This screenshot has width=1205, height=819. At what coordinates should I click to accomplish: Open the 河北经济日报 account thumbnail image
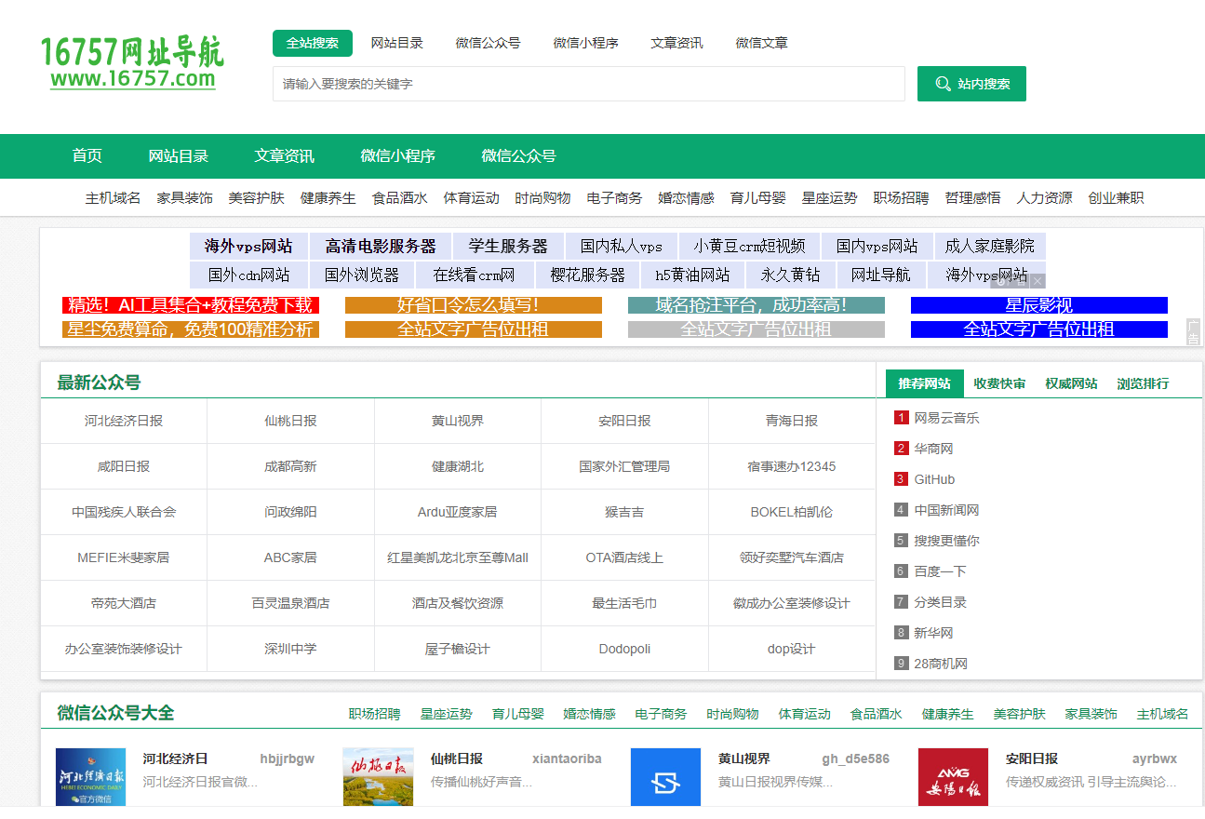click(x=90, y=777)
